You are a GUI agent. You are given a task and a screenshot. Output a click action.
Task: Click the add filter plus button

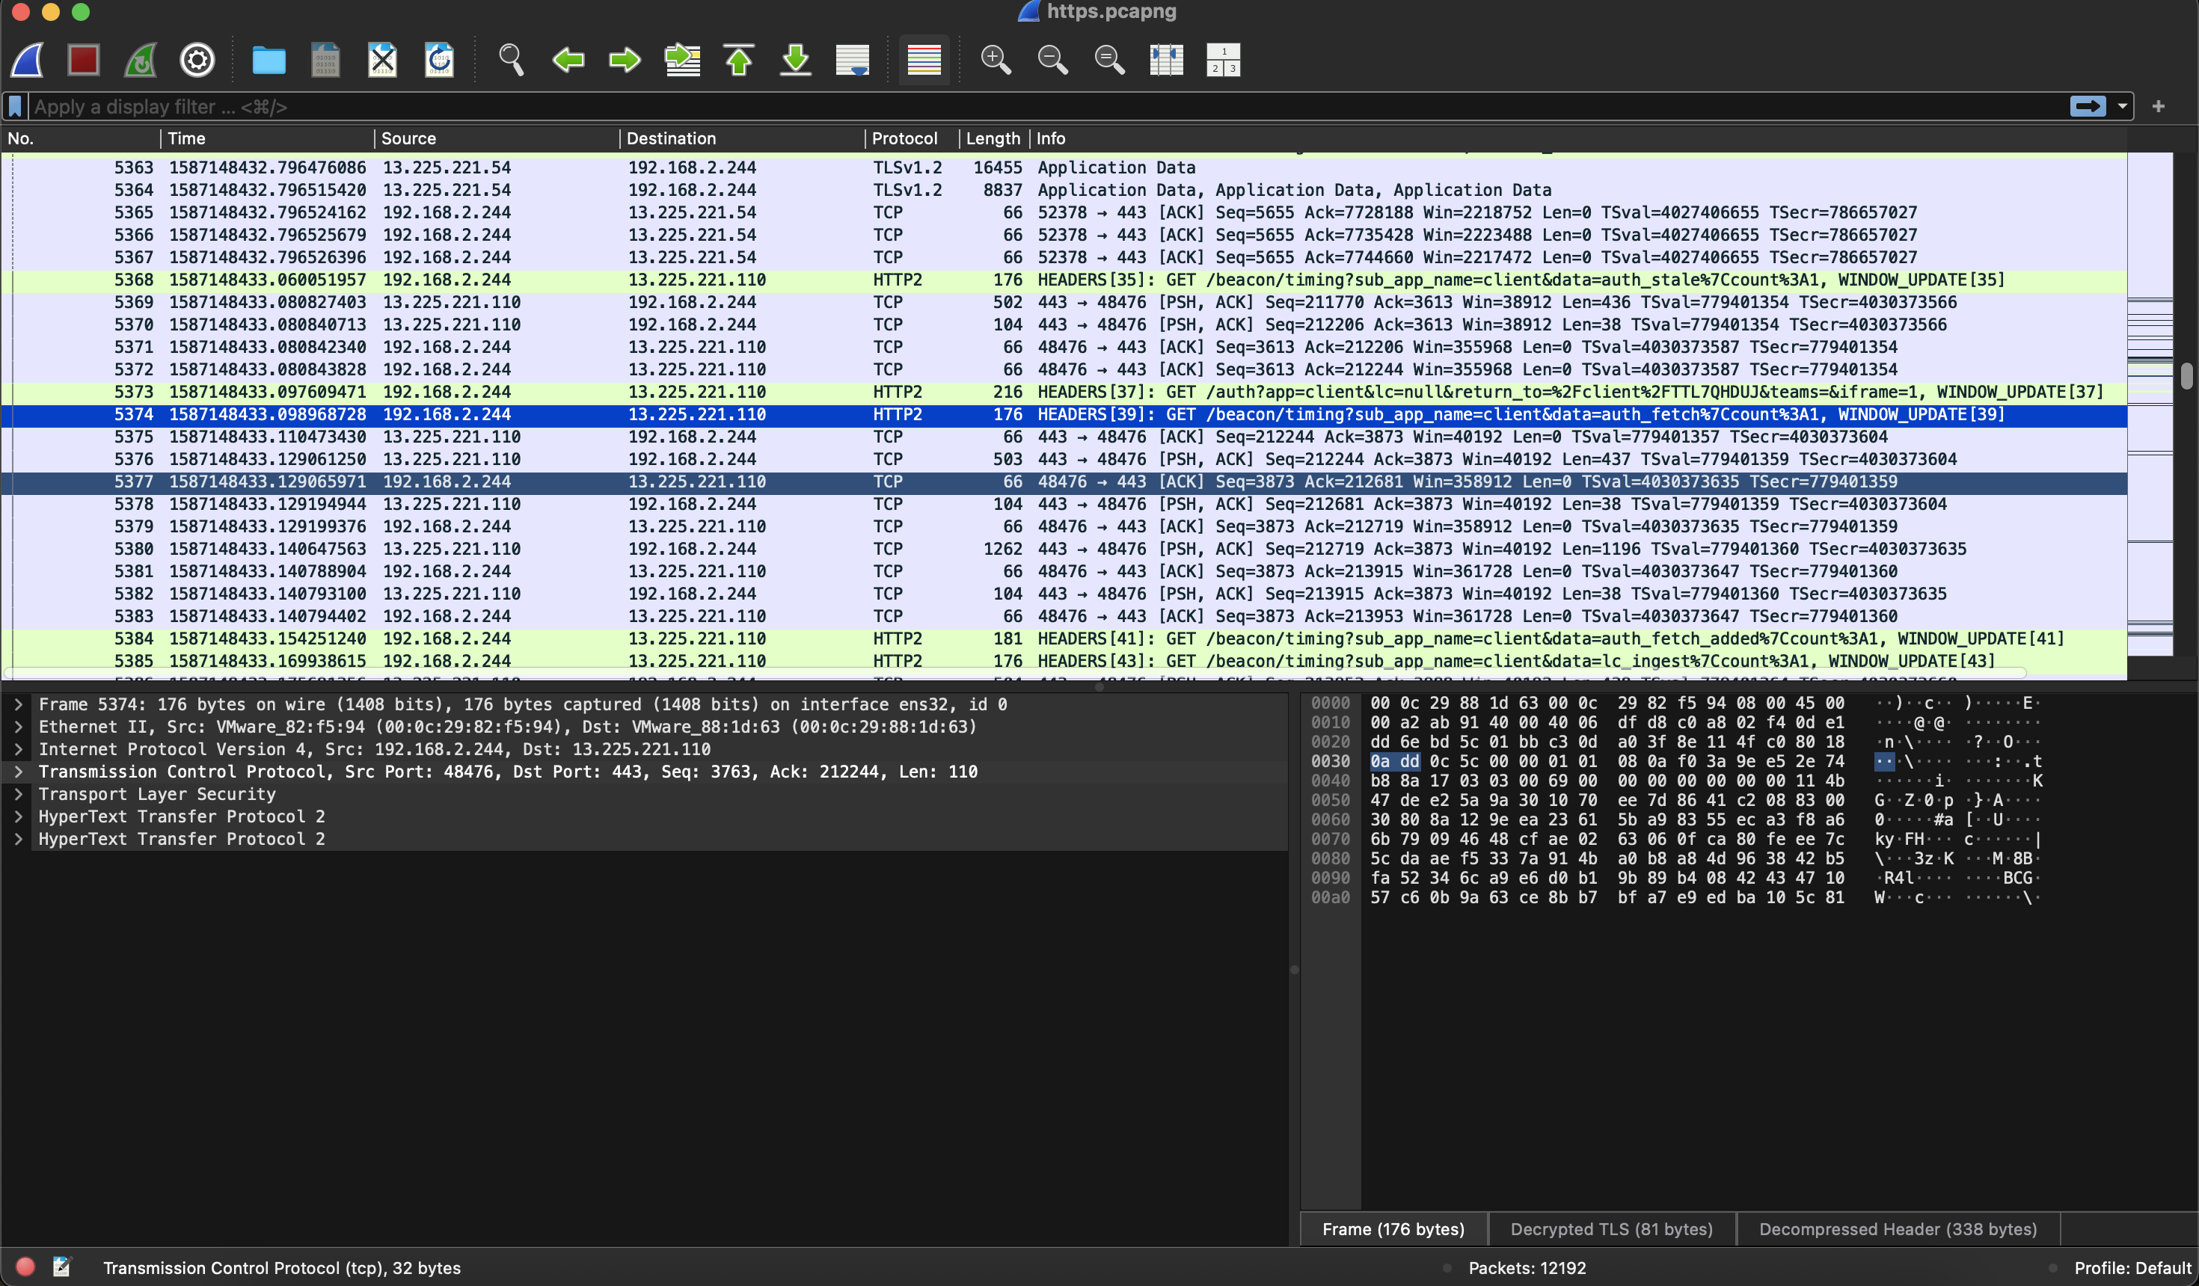[x=2158, y=106]
